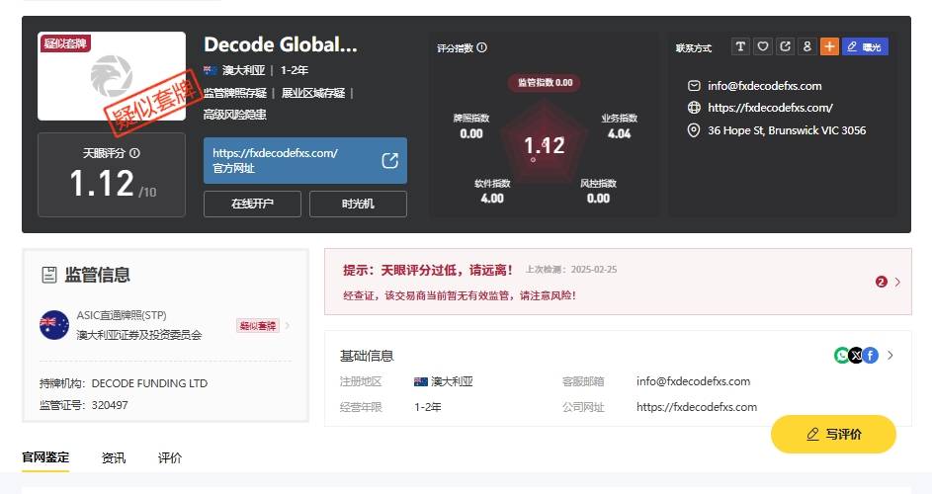
Task: Click the 天眼评分 1.12/10 score box
Action: 112,175
